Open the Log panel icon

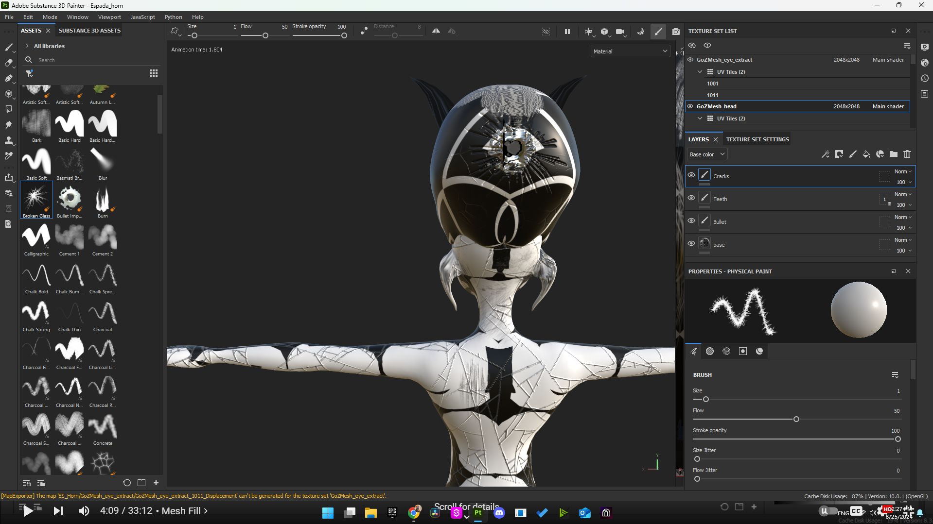click(x=925, y=94)
